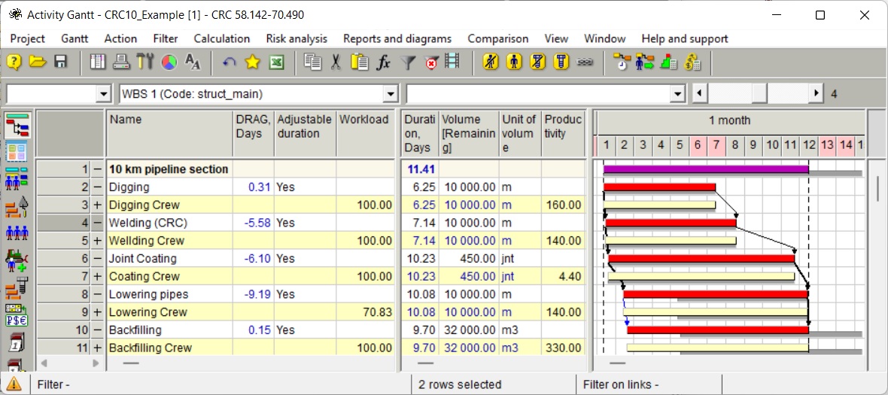Paste with the clipboard icon

pos(360,62)
